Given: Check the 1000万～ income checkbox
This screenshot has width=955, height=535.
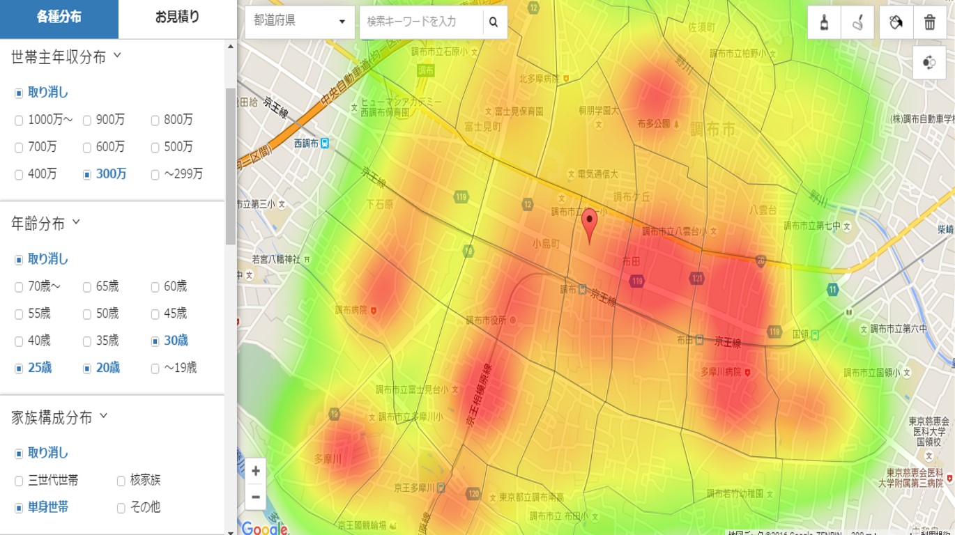Looking at the screenshot, I should [x=19, y=121].
